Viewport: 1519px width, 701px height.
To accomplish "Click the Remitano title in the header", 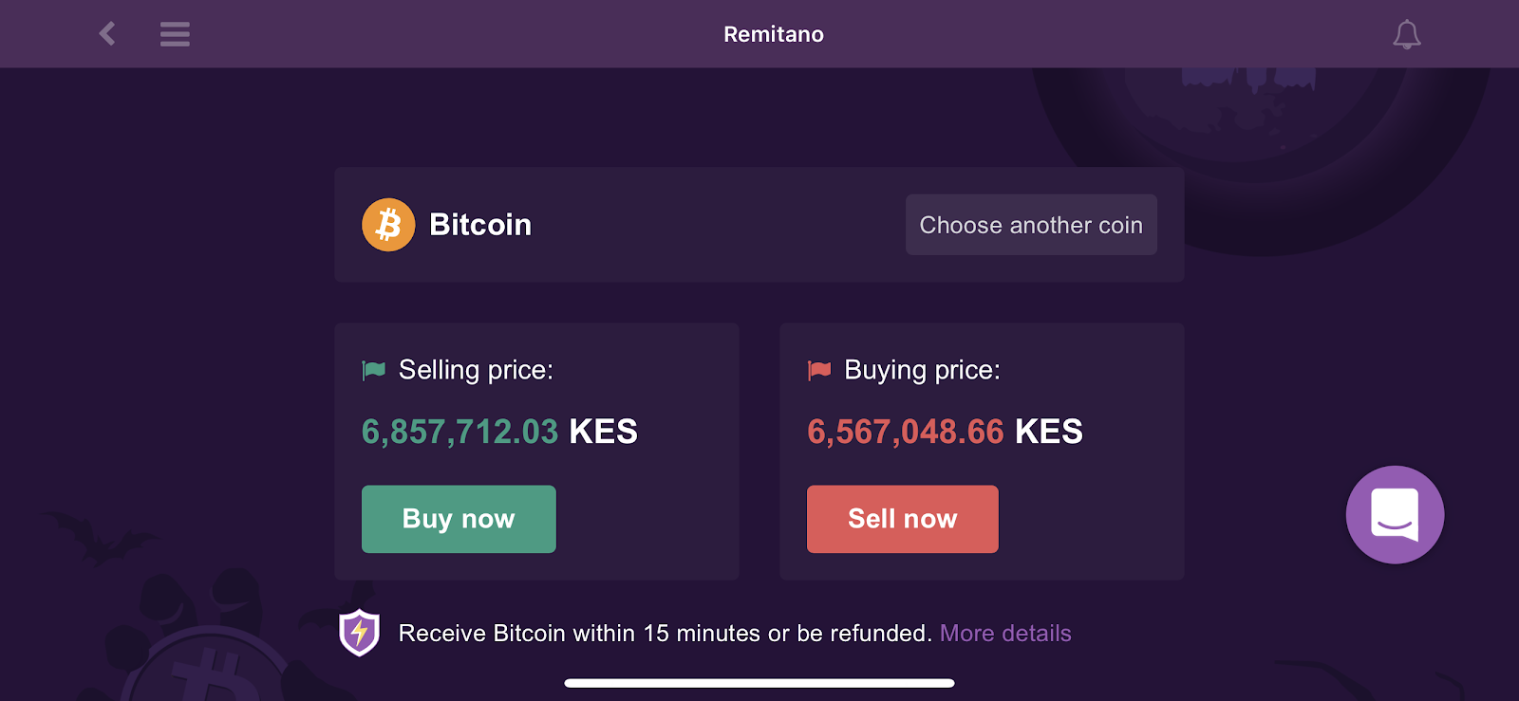I will (x=774, y=33).
